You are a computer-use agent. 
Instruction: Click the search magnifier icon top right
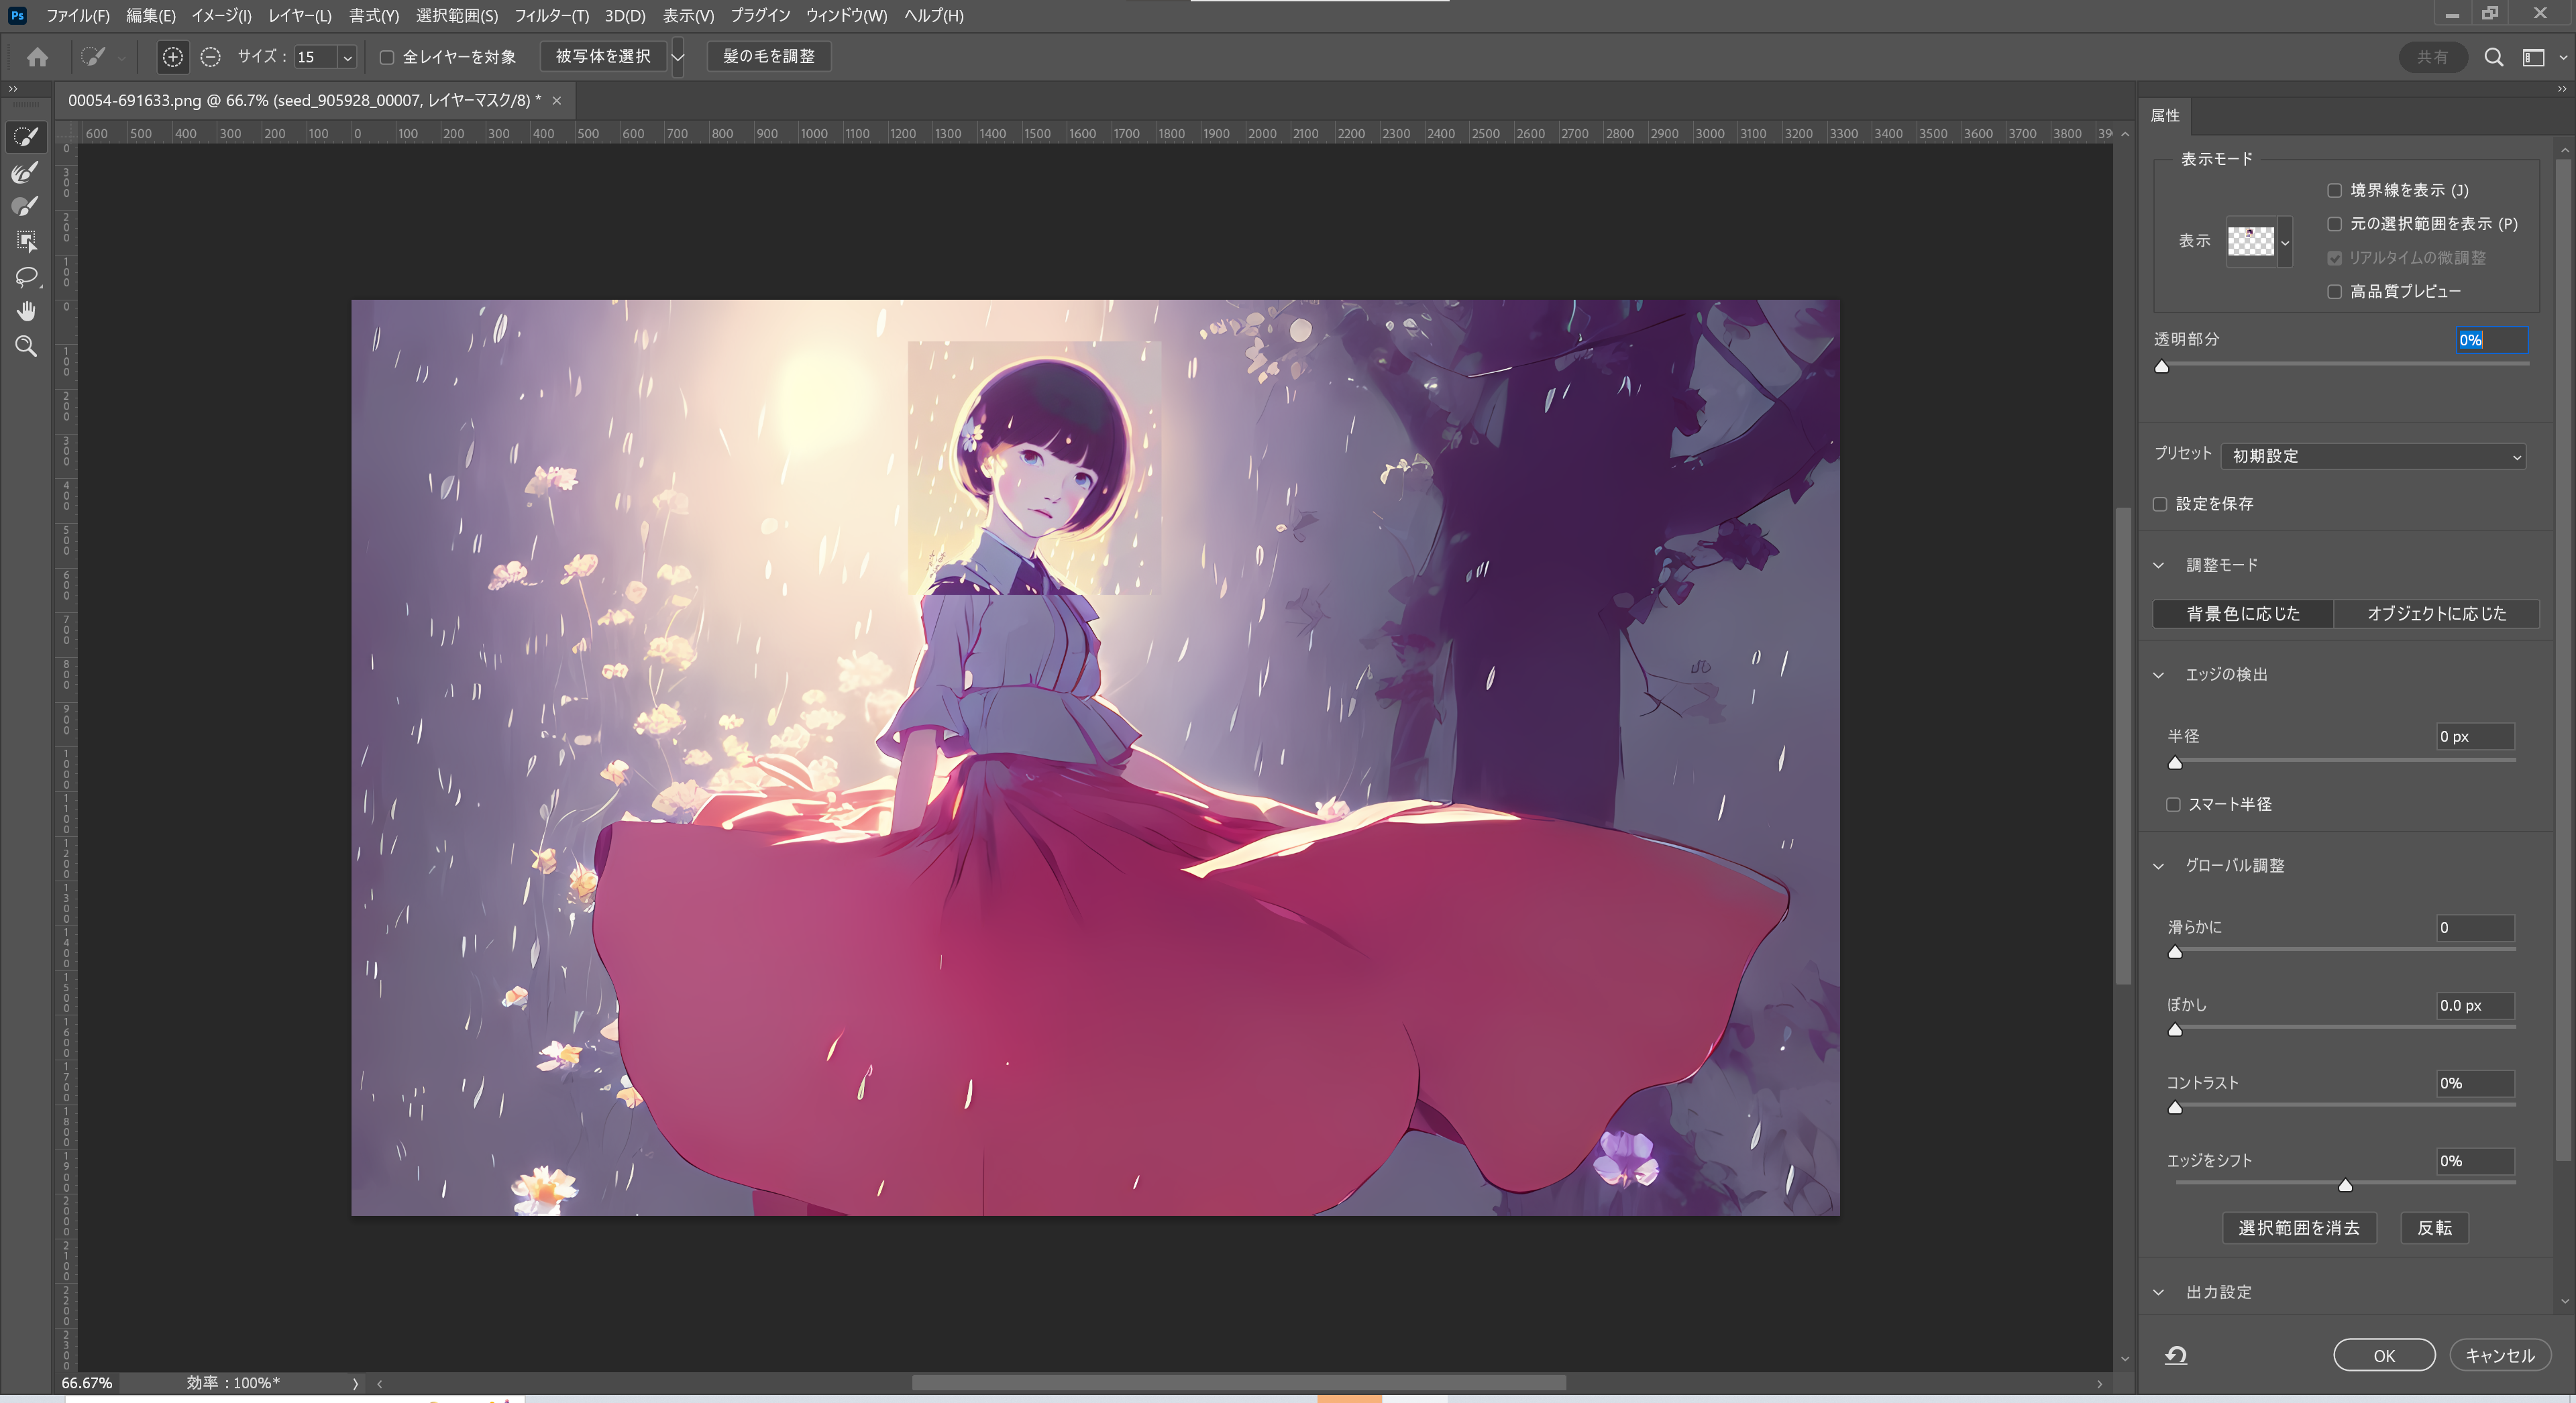[2494, 57]
